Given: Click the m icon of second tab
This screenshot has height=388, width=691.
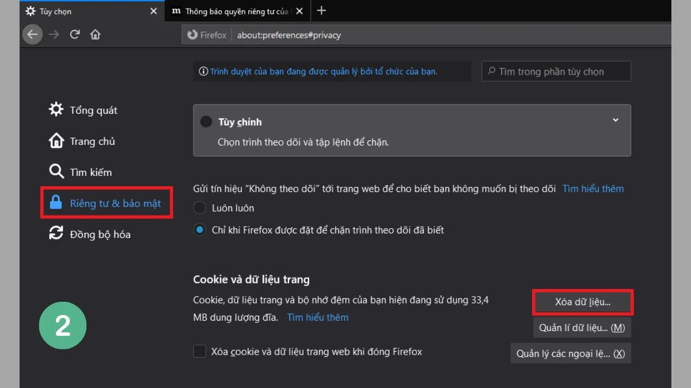Looking at the screenshot, I should point(176,11).
